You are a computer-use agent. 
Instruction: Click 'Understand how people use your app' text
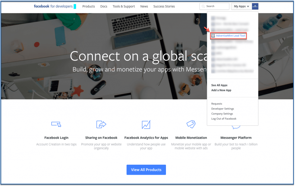point(146,146)
